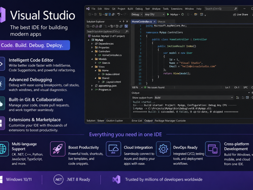Expand the Dependencies node arrow
Screen dimensions: 253x190
click(92, 44)
